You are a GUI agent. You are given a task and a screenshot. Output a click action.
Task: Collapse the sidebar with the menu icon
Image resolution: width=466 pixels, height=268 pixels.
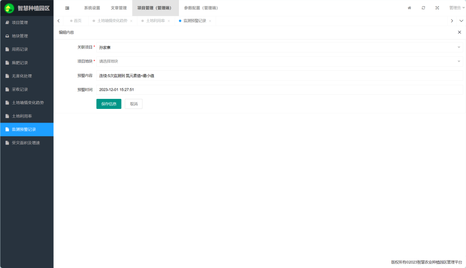(x=67, y=8)
